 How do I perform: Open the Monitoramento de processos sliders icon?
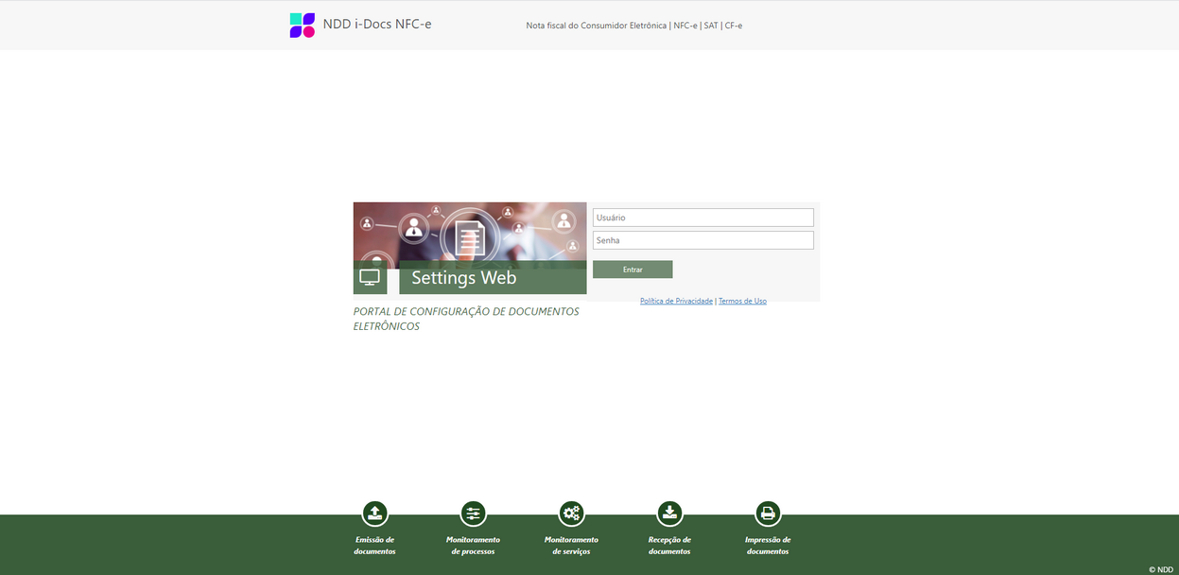tap(473, 513)
